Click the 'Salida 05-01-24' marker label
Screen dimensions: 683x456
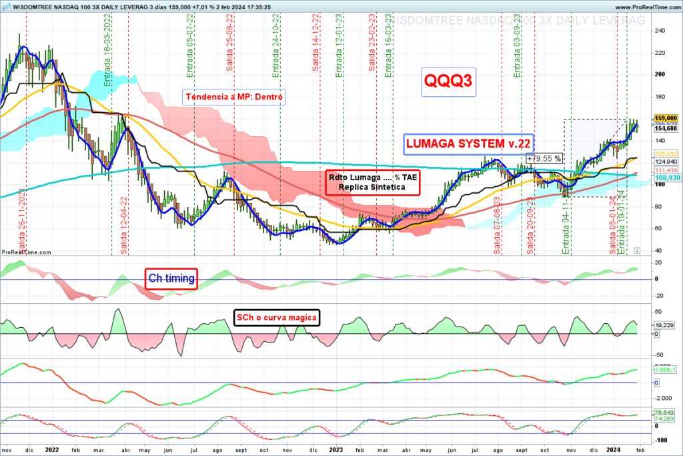[x=613, y=226]
